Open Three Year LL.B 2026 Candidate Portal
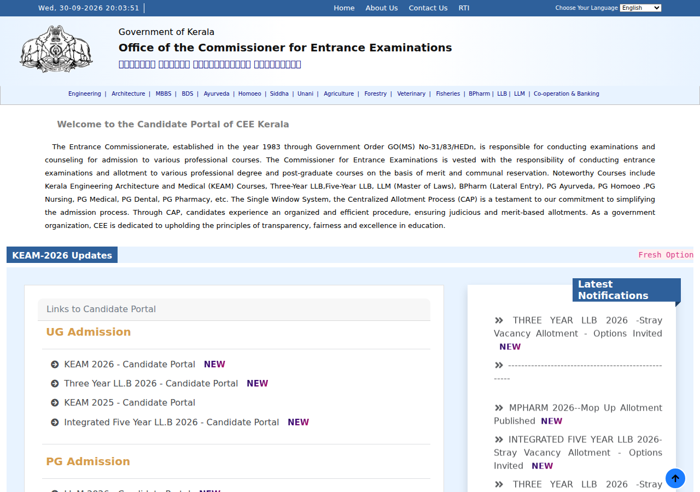Screen dimensions: 700x492 tap(151, 384)
